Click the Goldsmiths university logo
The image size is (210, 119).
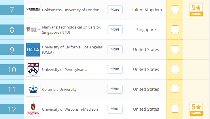[x=33, y=10]
